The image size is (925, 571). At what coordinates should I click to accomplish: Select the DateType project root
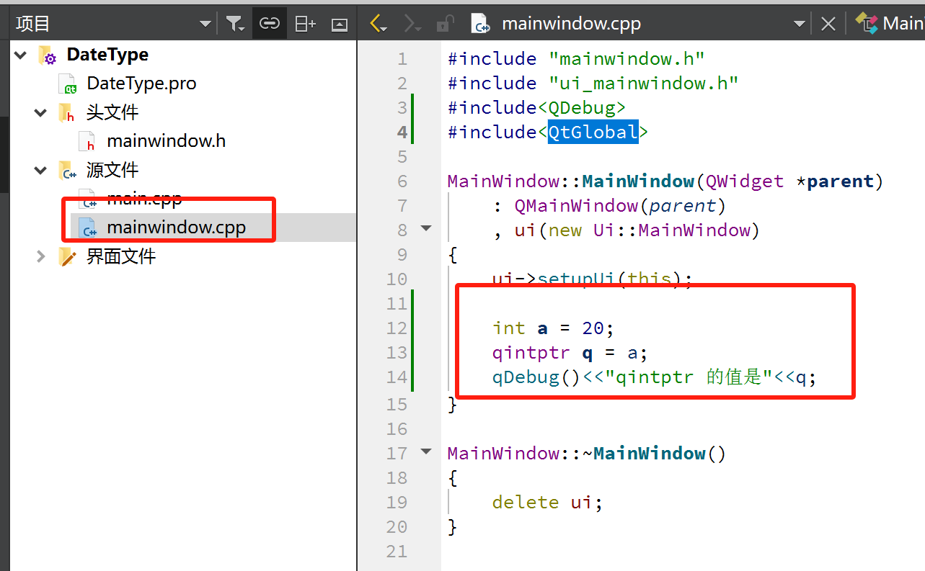[107, 55]
